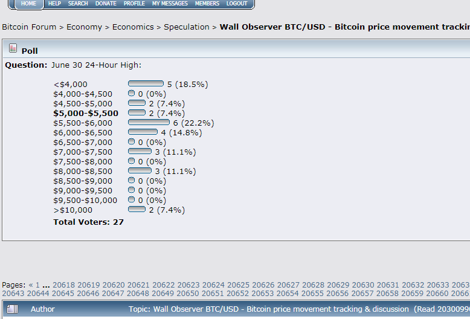The image size is (470, 319).
Task: Click the topic icon beside Author header
Action: click(12, 309)
